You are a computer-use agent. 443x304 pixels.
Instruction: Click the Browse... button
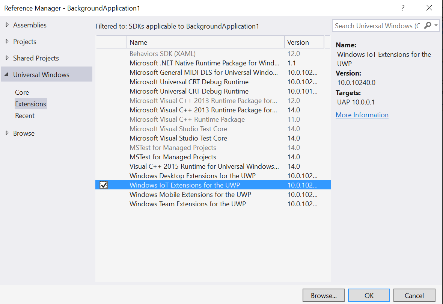pos(324,295)
